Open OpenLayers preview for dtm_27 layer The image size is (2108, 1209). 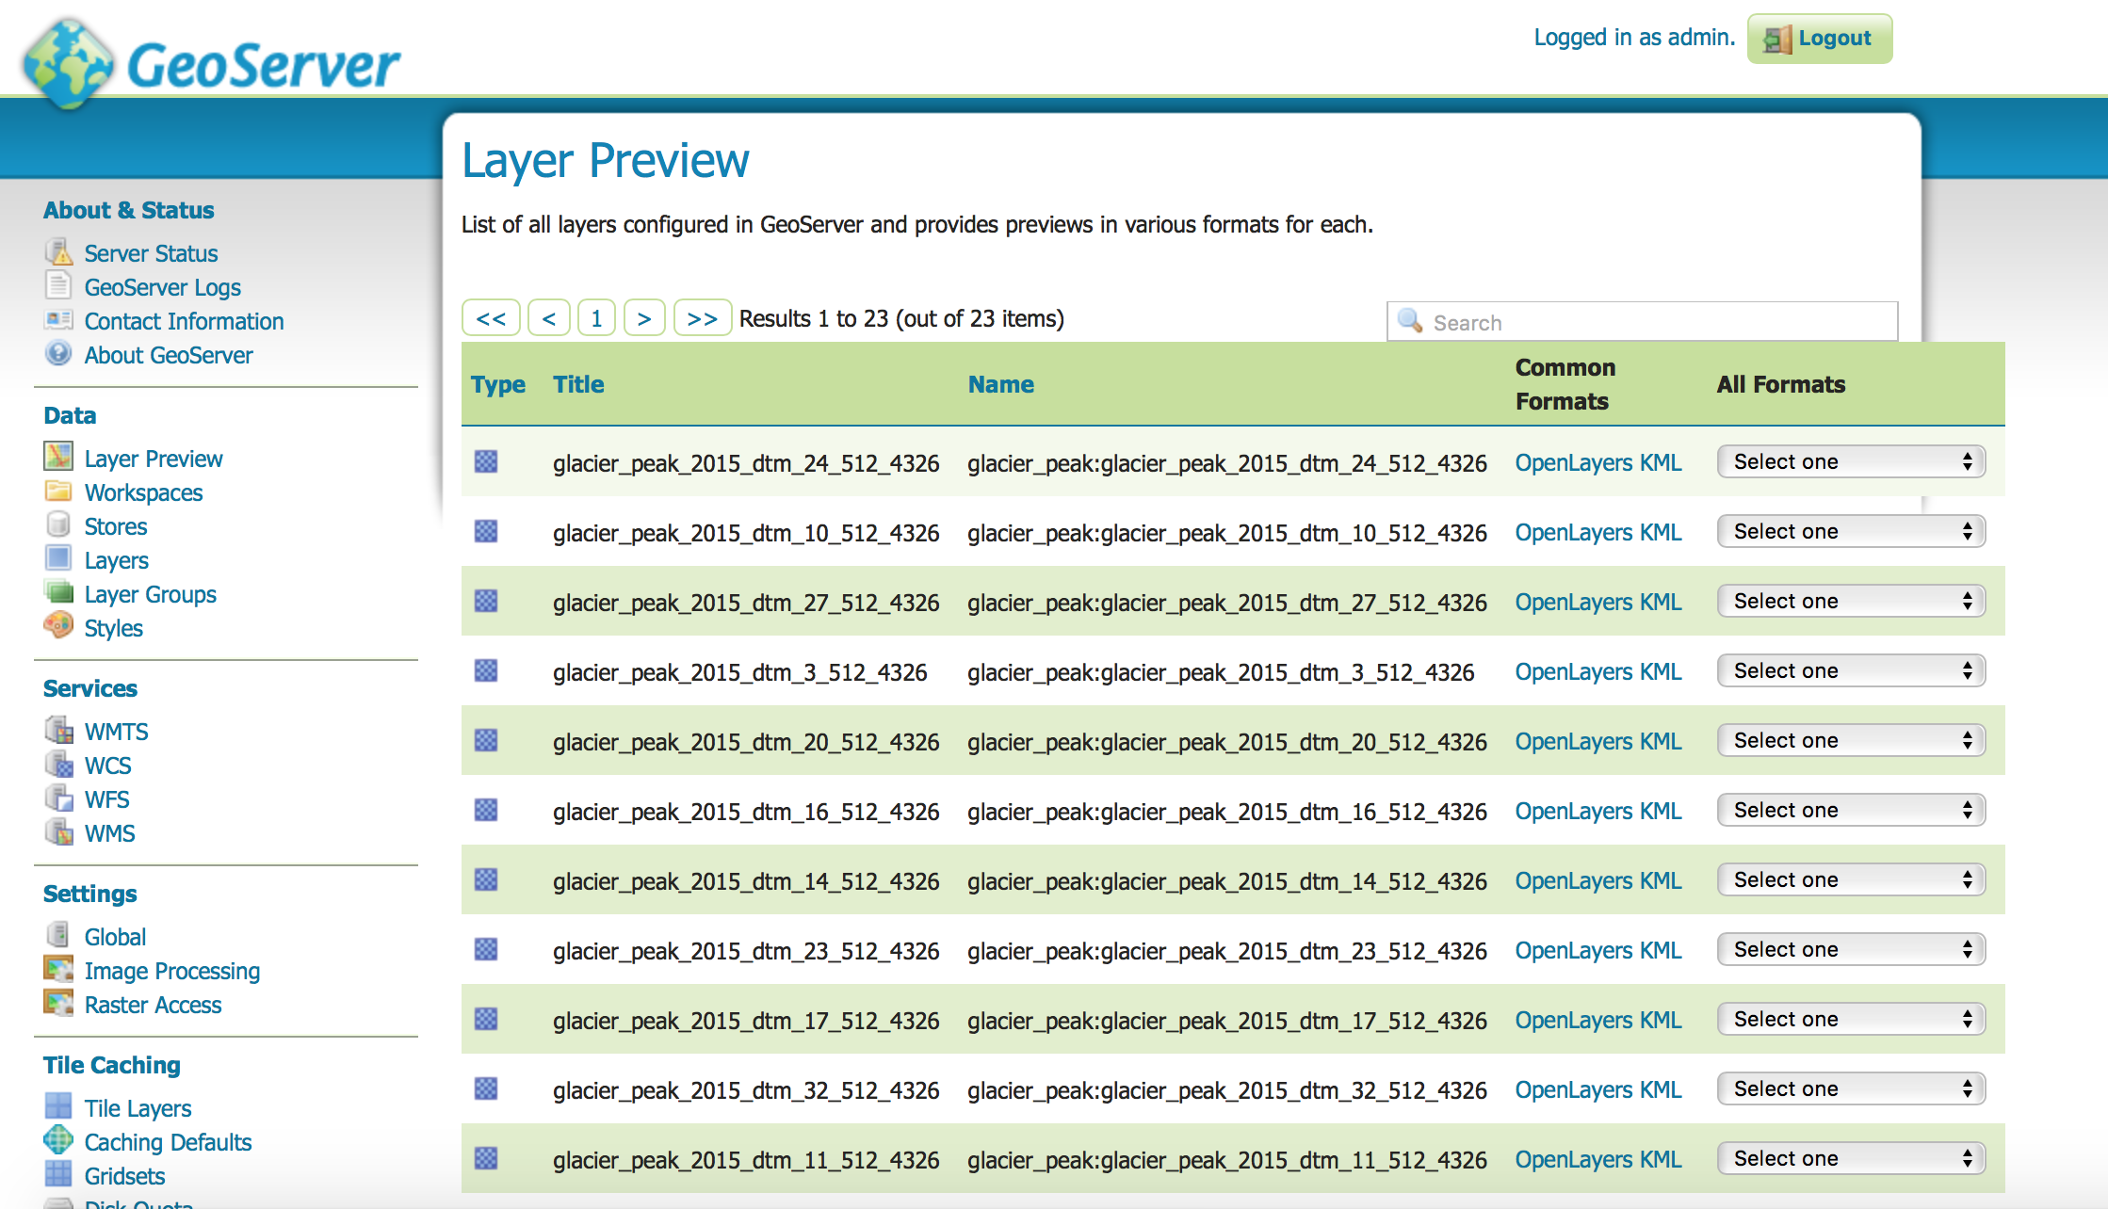pos(1574,602)
